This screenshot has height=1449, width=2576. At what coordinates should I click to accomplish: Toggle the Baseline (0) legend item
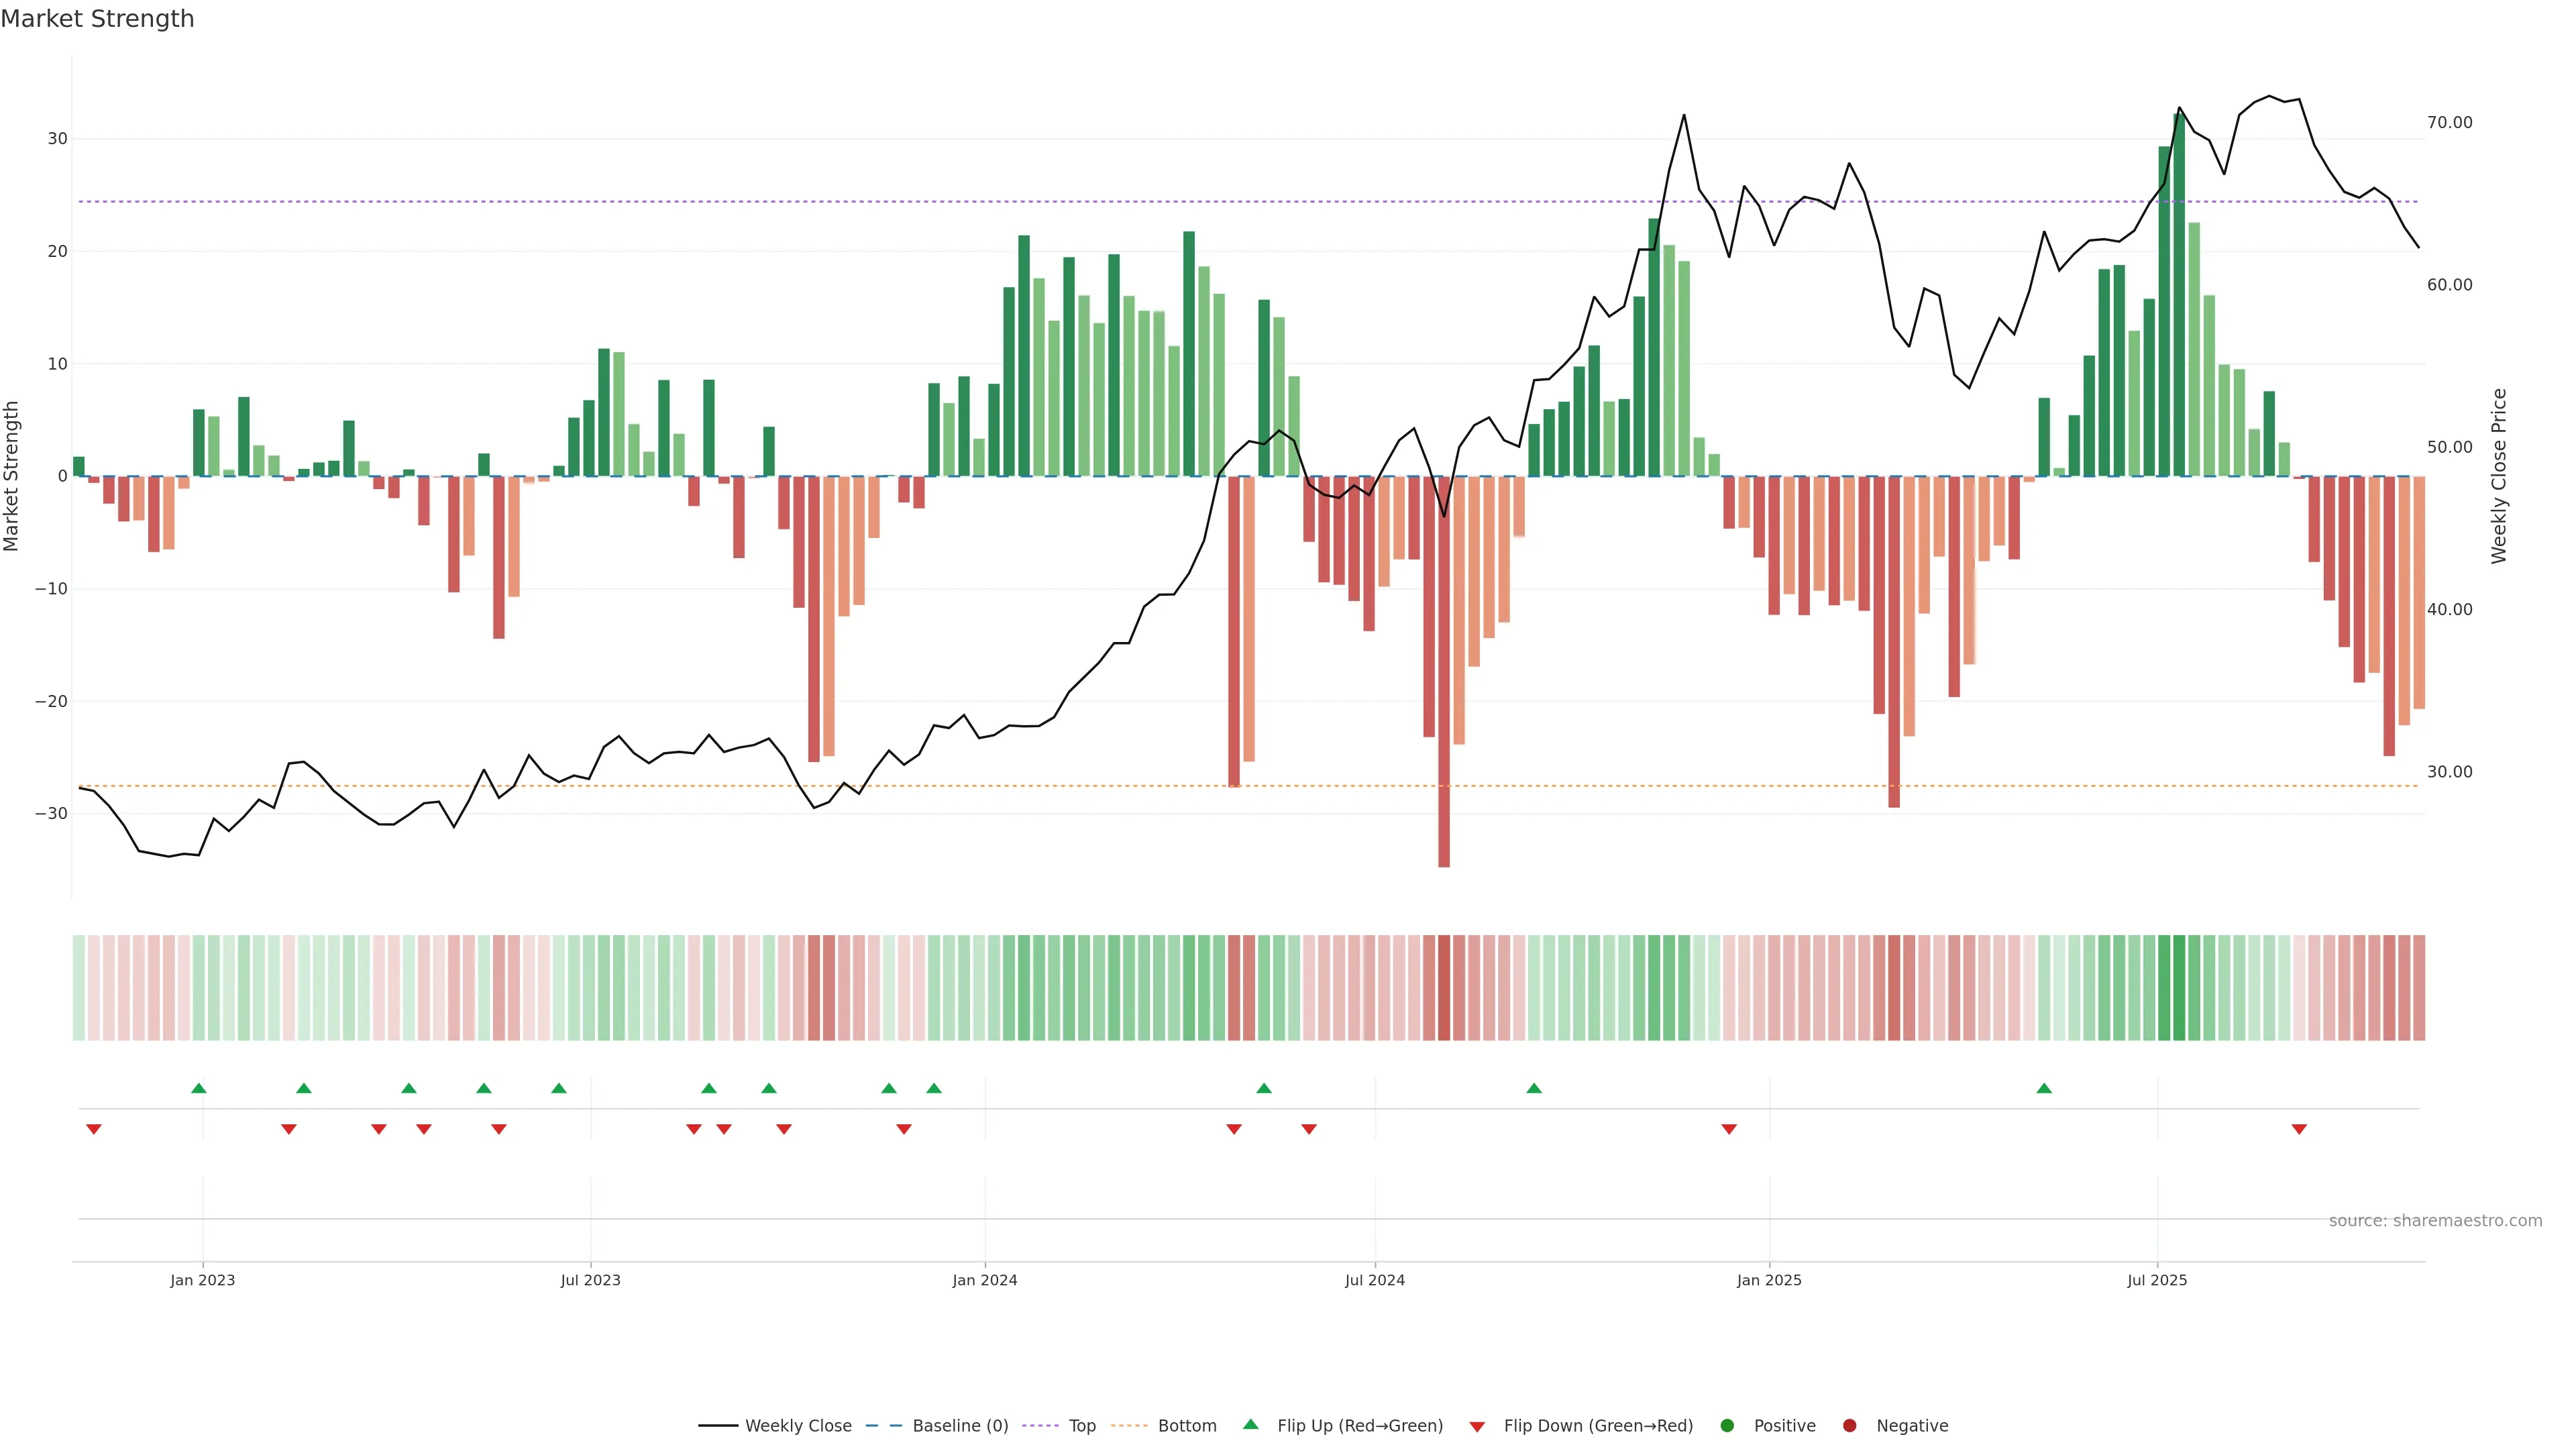[x=959, y=1425]
